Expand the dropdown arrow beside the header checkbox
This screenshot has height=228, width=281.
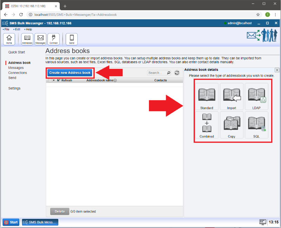[54, 80]
